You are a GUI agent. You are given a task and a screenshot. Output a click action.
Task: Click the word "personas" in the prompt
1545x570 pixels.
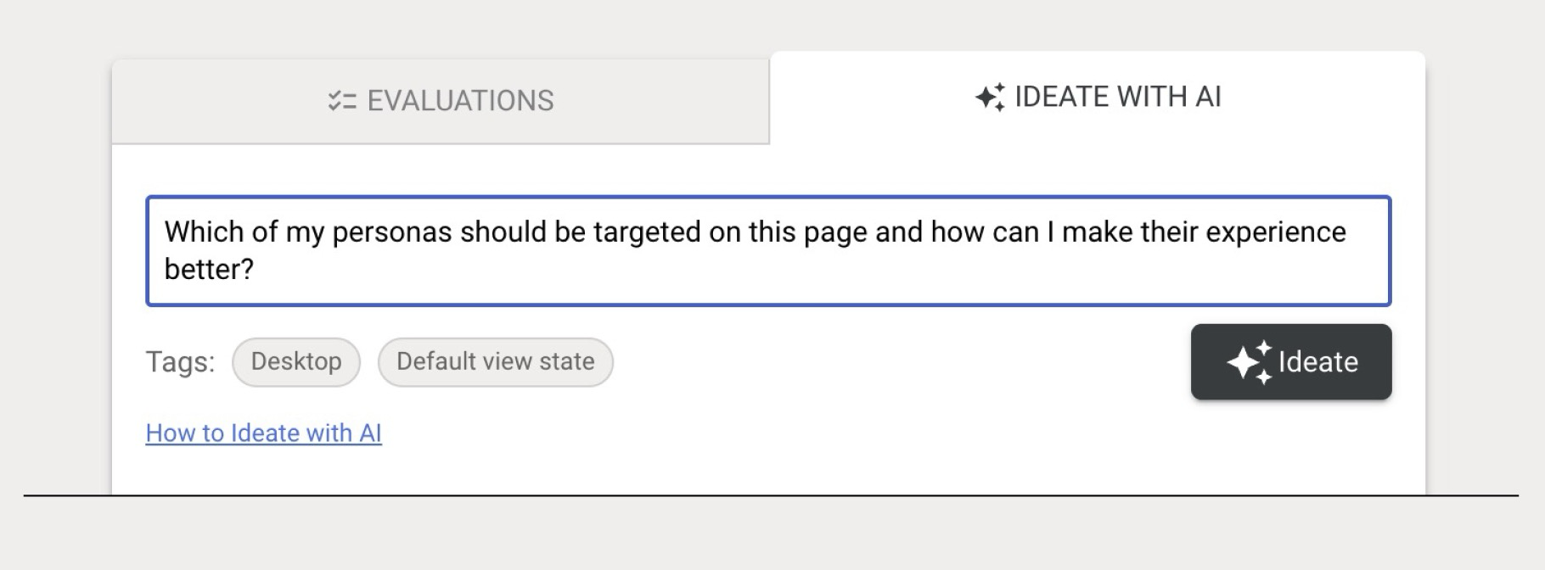pyautogui.click(x=392, y=232)
